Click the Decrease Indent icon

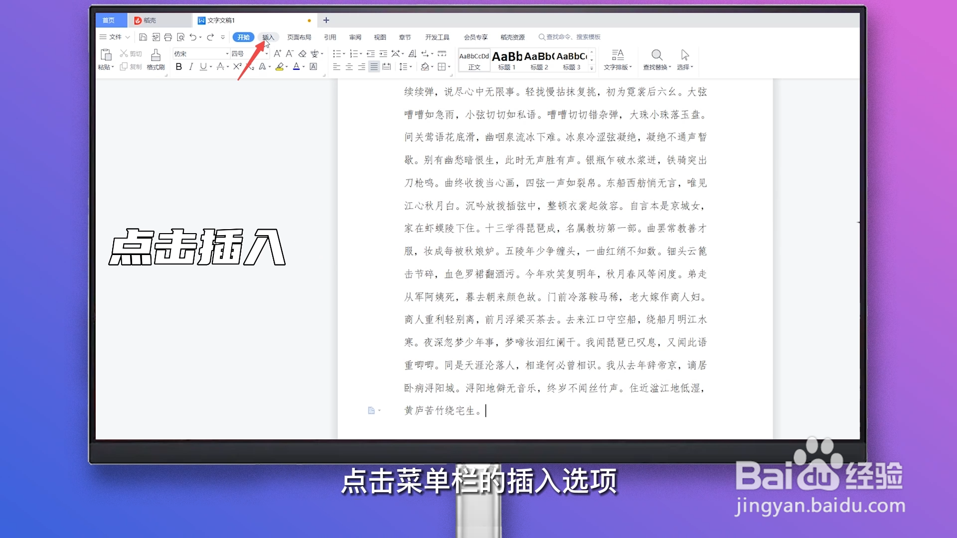tap(371, 53)
